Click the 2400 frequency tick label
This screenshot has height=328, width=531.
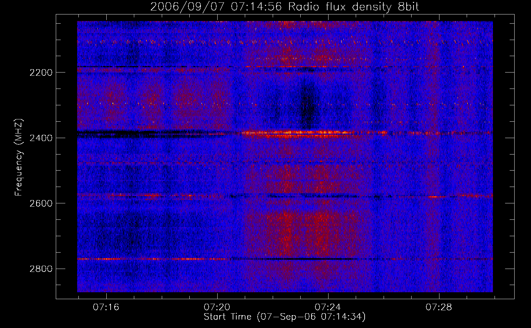click(41, 138)
